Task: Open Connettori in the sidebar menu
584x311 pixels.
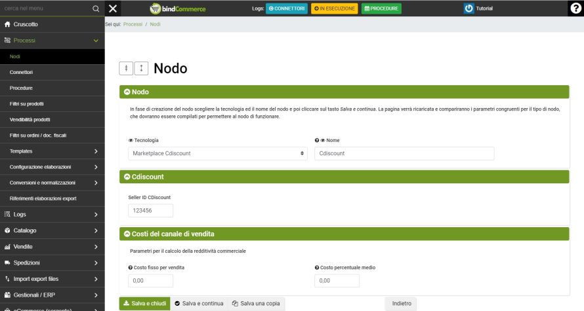Action: click(x=22, y=72)
